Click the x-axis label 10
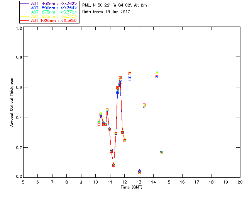 (x=96, y=182)
